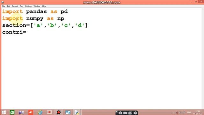
Task: Click the Bandicam overlay image gallery icon
Action: pyautogui.click(x=130, y=113)
